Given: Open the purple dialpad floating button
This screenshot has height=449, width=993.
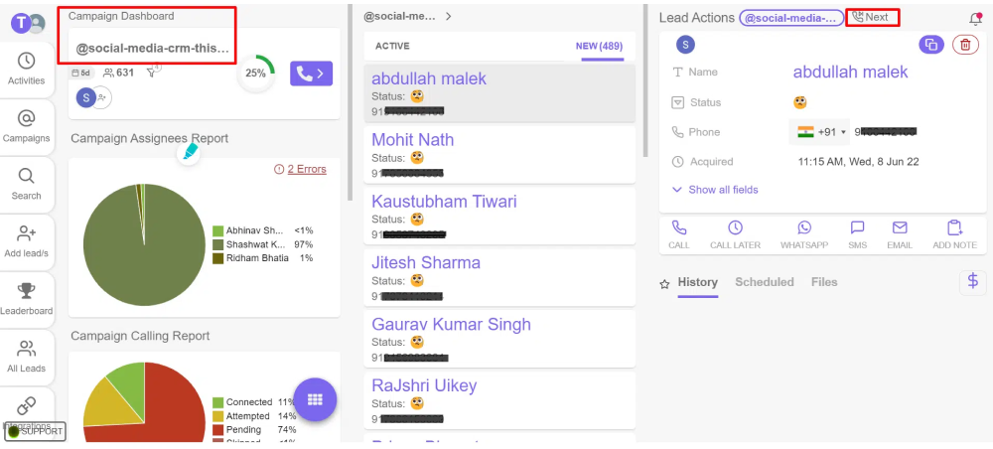Looking at the screenshot, I should (315, 399).
